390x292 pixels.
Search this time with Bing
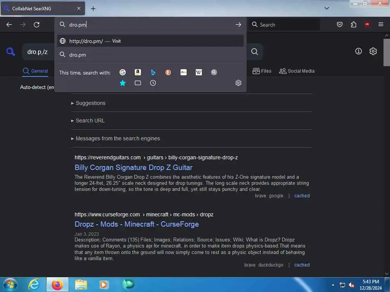pyautogui.click(x=153, y=72)
